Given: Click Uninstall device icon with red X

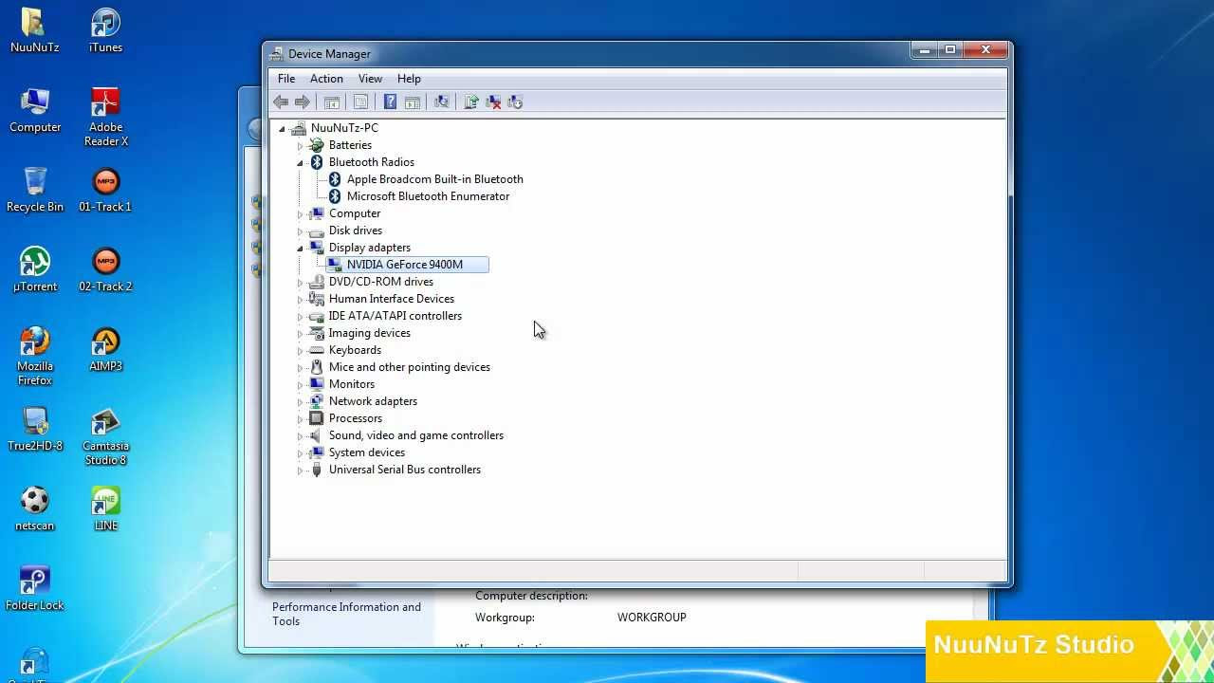Looking at the screenshot, I should (493, 102).
